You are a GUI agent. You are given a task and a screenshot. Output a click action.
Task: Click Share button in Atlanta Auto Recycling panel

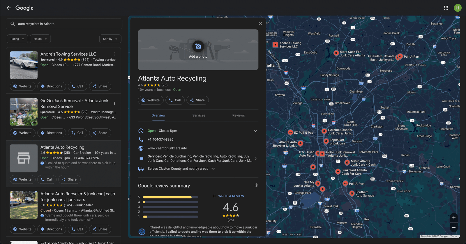point(197,100)
